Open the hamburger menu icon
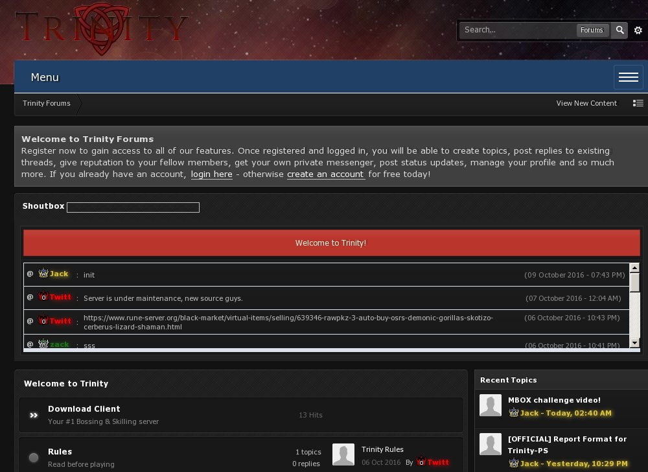 [x=628, y=77]
